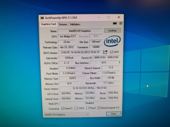The width and height of the screenshot is (170, 127).
Task: Click the Close button at the bottom
Action: (113, 114)
